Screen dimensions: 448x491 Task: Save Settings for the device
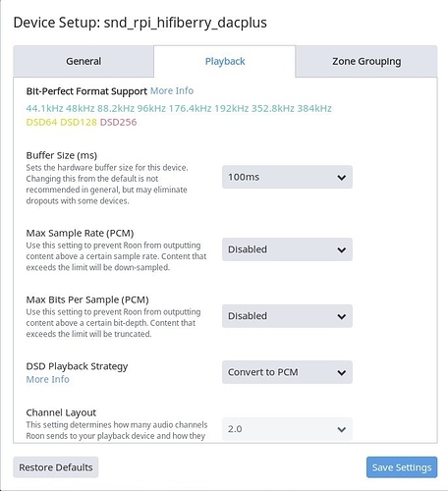click(x=402, y=467)
